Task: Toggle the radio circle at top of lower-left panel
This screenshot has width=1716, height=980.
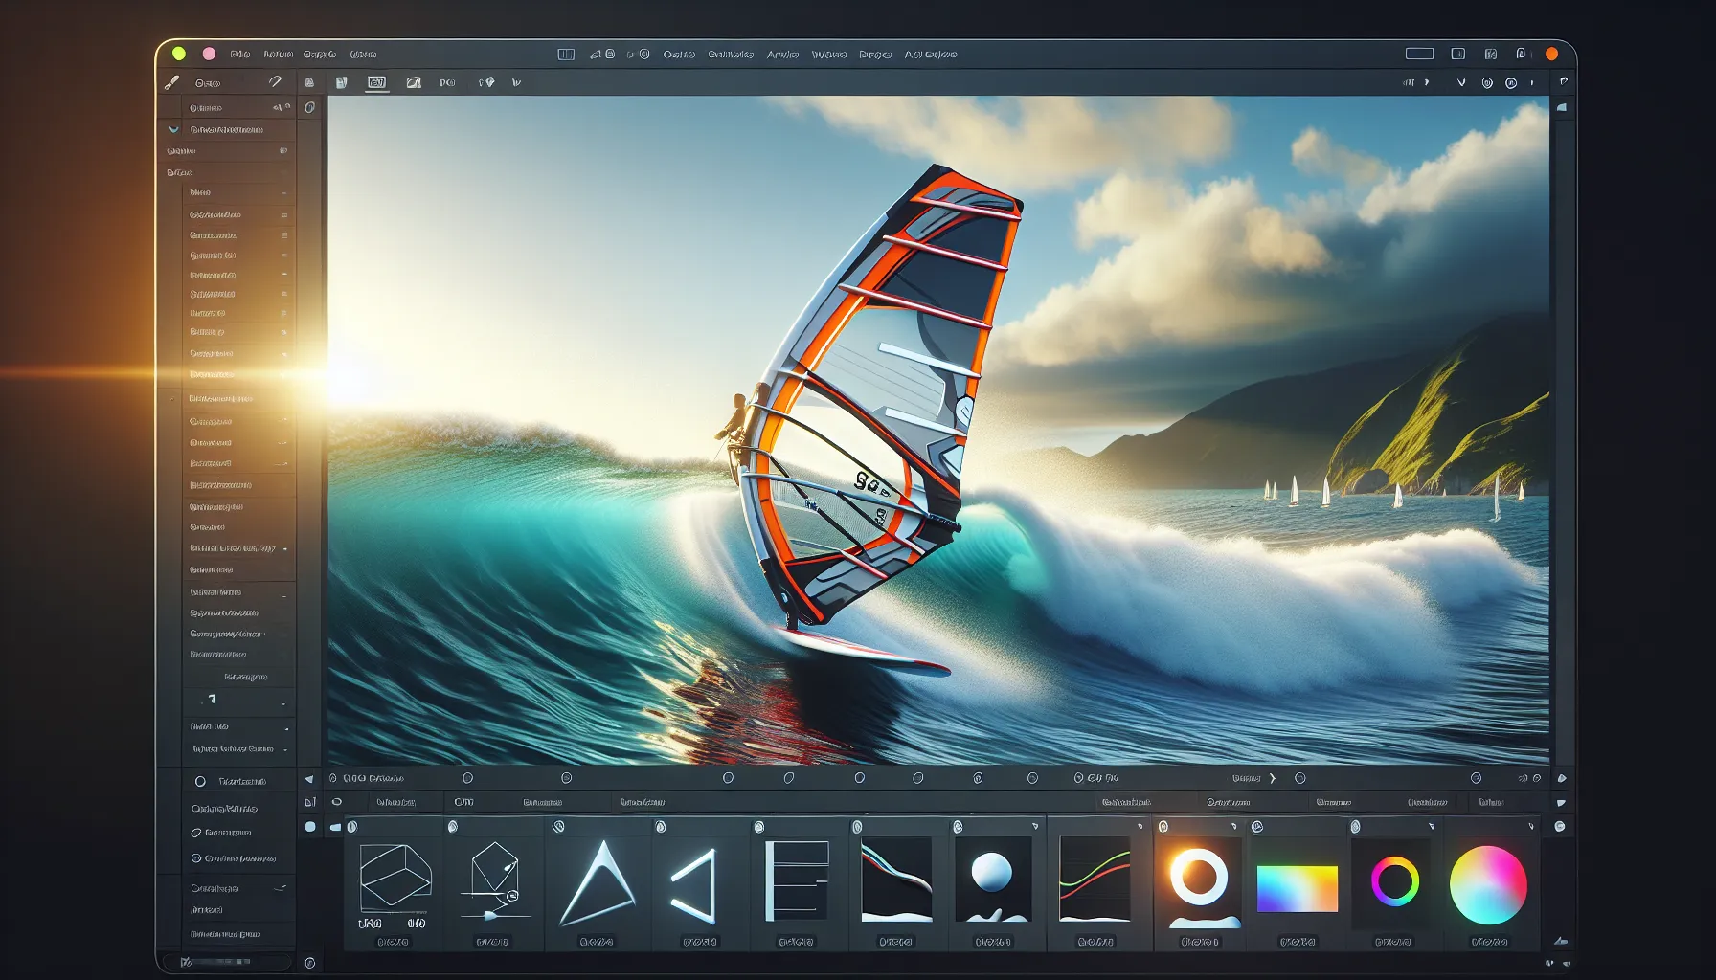Action: point(200,782)
